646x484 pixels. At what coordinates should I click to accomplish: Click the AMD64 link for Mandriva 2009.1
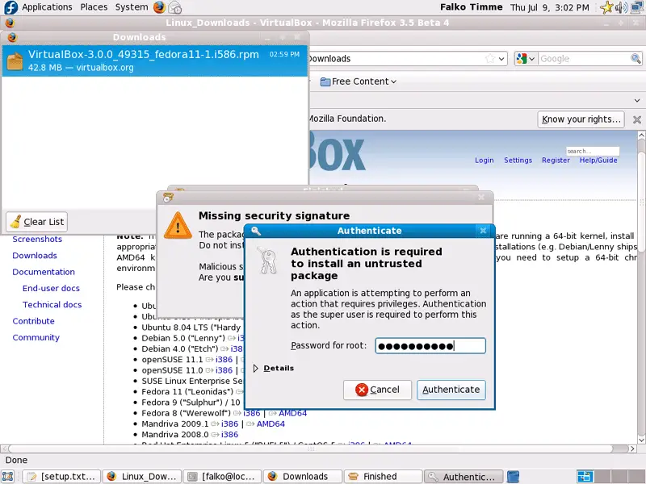[x=271, y=423]
